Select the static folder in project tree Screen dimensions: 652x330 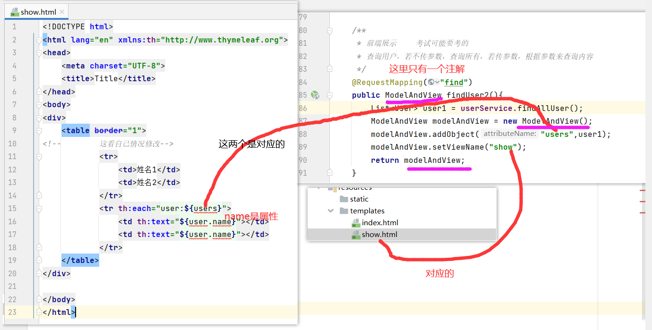[x=359, y=199]
